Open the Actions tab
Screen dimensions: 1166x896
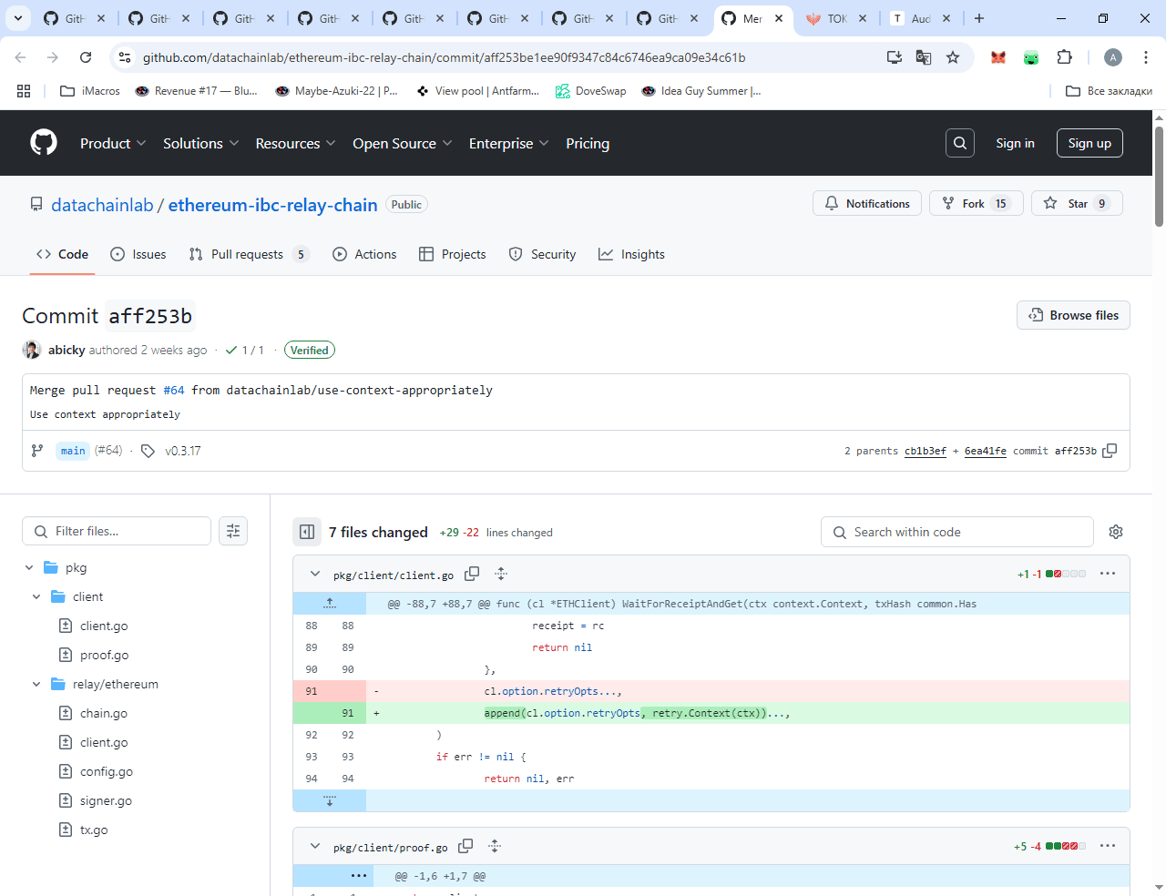pos(364,254)
